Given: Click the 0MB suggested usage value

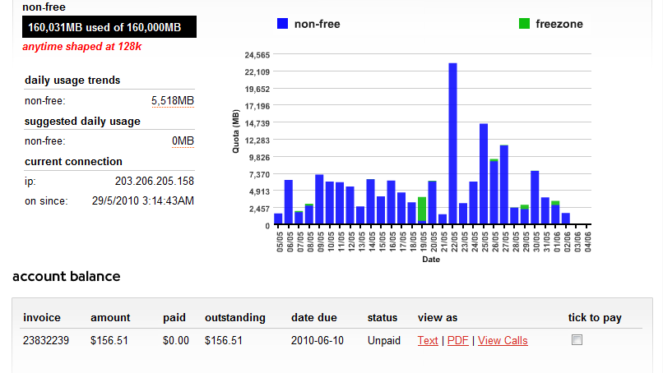Looking at the screenshot, I should click(183, 141).
